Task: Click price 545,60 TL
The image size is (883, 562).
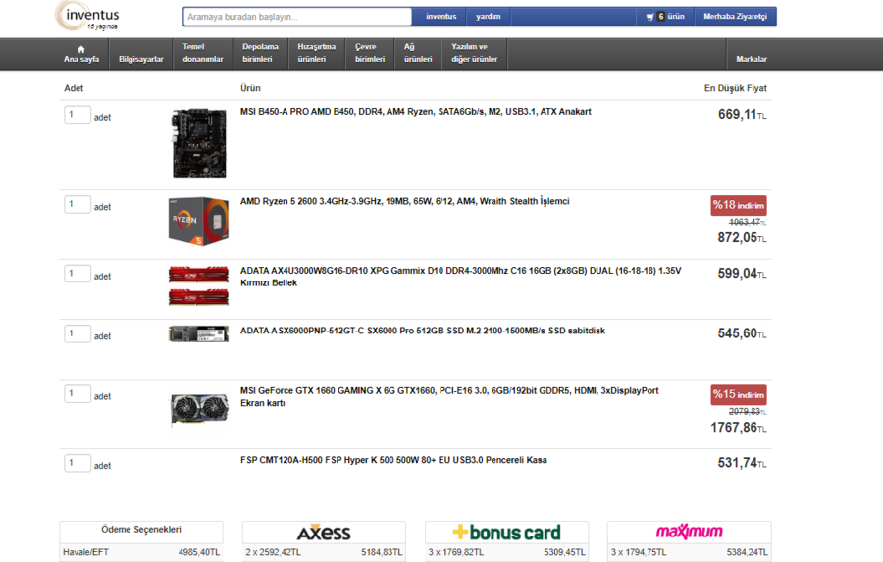Action: click(x=742, y=333)
